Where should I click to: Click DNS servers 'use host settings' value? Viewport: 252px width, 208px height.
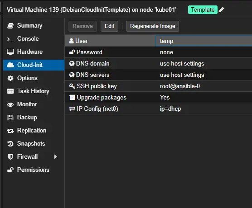click(182, 75)
